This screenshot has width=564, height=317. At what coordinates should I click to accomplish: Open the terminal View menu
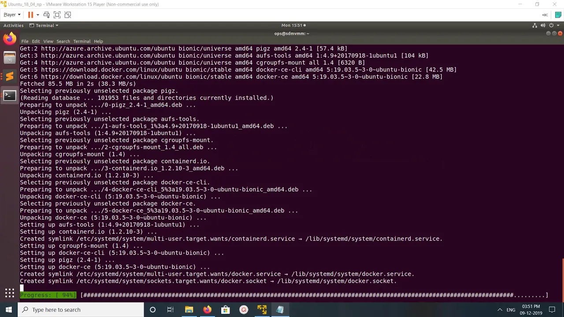tap(48, 41)
